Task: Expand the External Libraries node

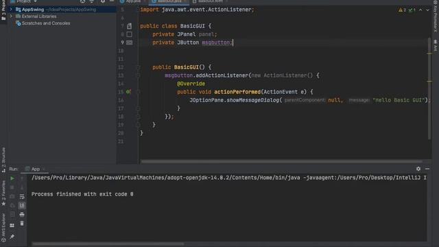Action: pos(11,16)
